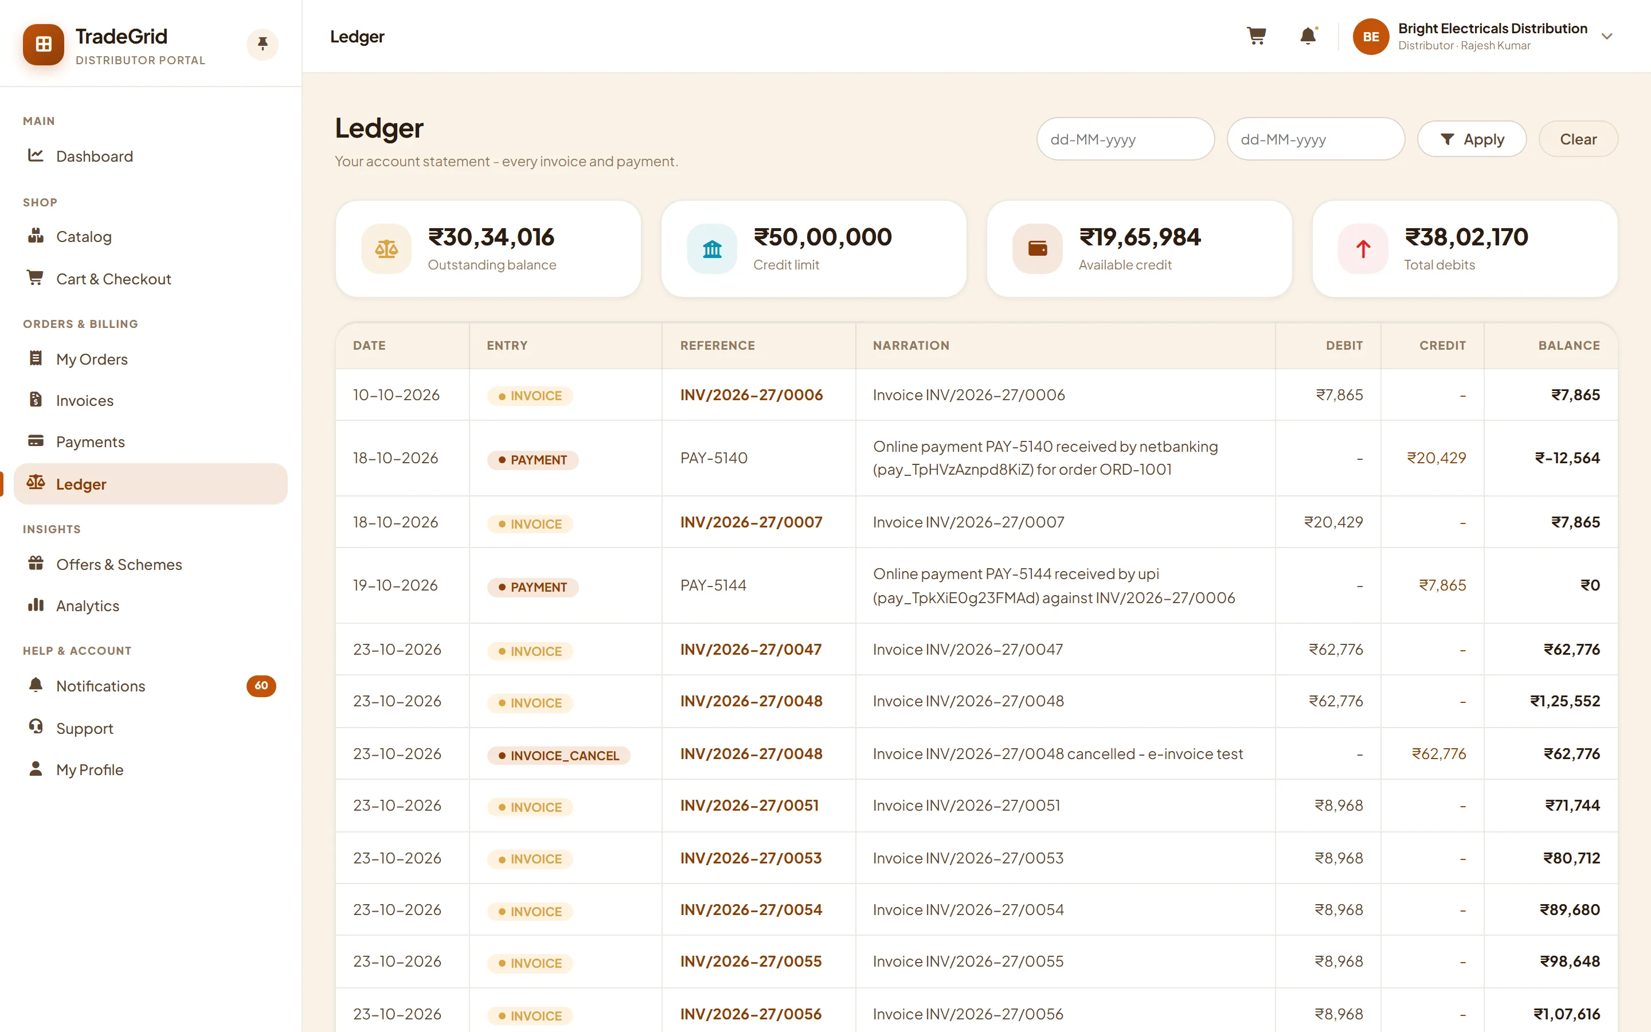Click the INVOICE_CANCEL entry badge
Viewport: 1651px width, 1032px height.
tap(558, 756)
